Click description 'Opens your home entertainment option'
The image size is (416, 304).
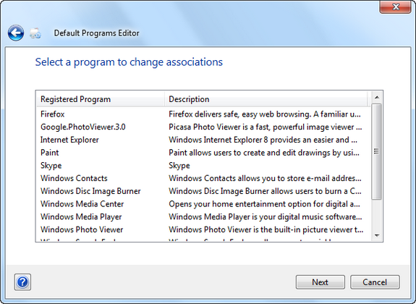264,204
